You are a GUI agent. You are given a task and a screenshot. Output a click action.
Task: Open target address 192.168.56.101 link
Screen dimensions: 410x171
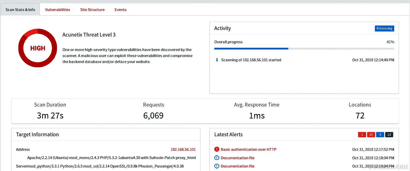pyautogui.click(x=183, y=149)
